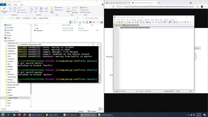Select temp in the Explorer breadcrumb path
This screenshot has width=208, height=117.
pyautogui.click(x=35, y=18)
